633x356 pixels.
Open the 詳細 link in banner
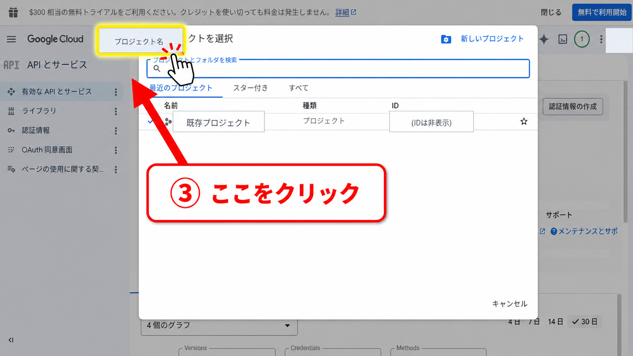point(345,12)
